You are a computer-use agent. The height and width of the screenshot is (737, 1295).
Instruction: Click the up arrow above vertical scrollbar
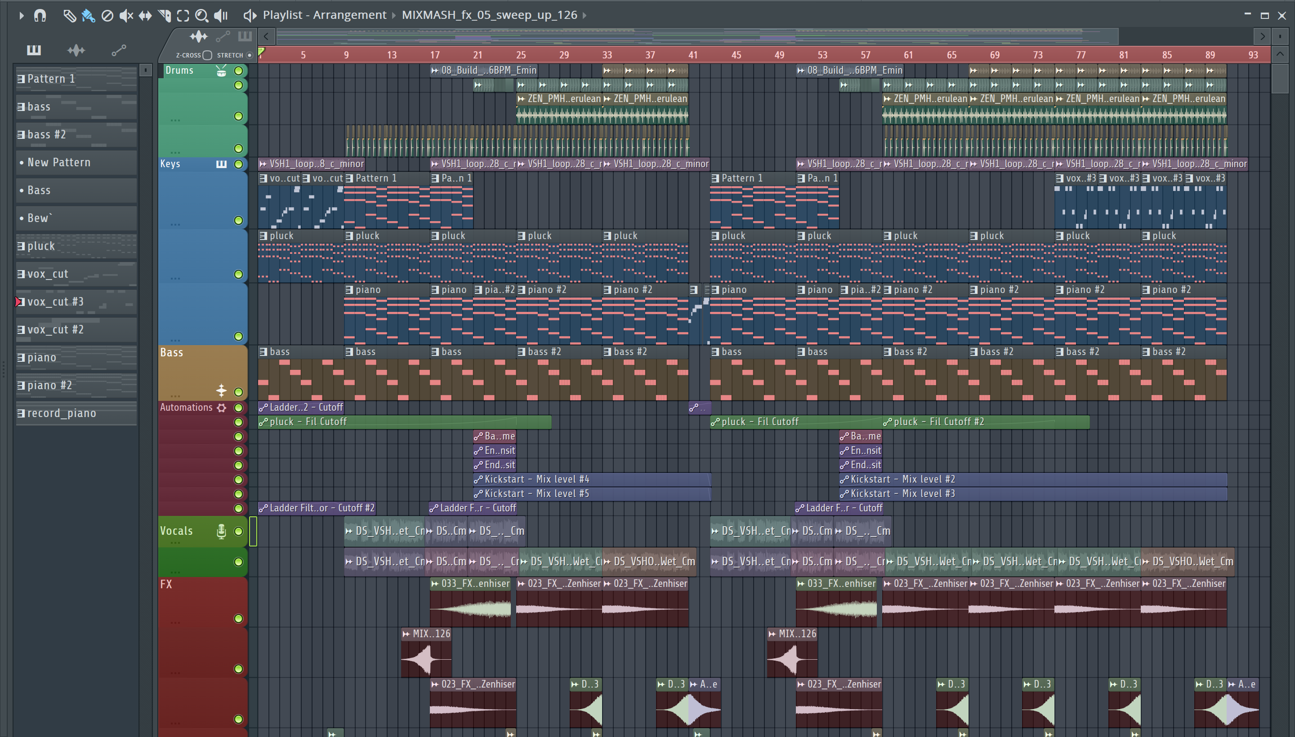(1280, 54)
